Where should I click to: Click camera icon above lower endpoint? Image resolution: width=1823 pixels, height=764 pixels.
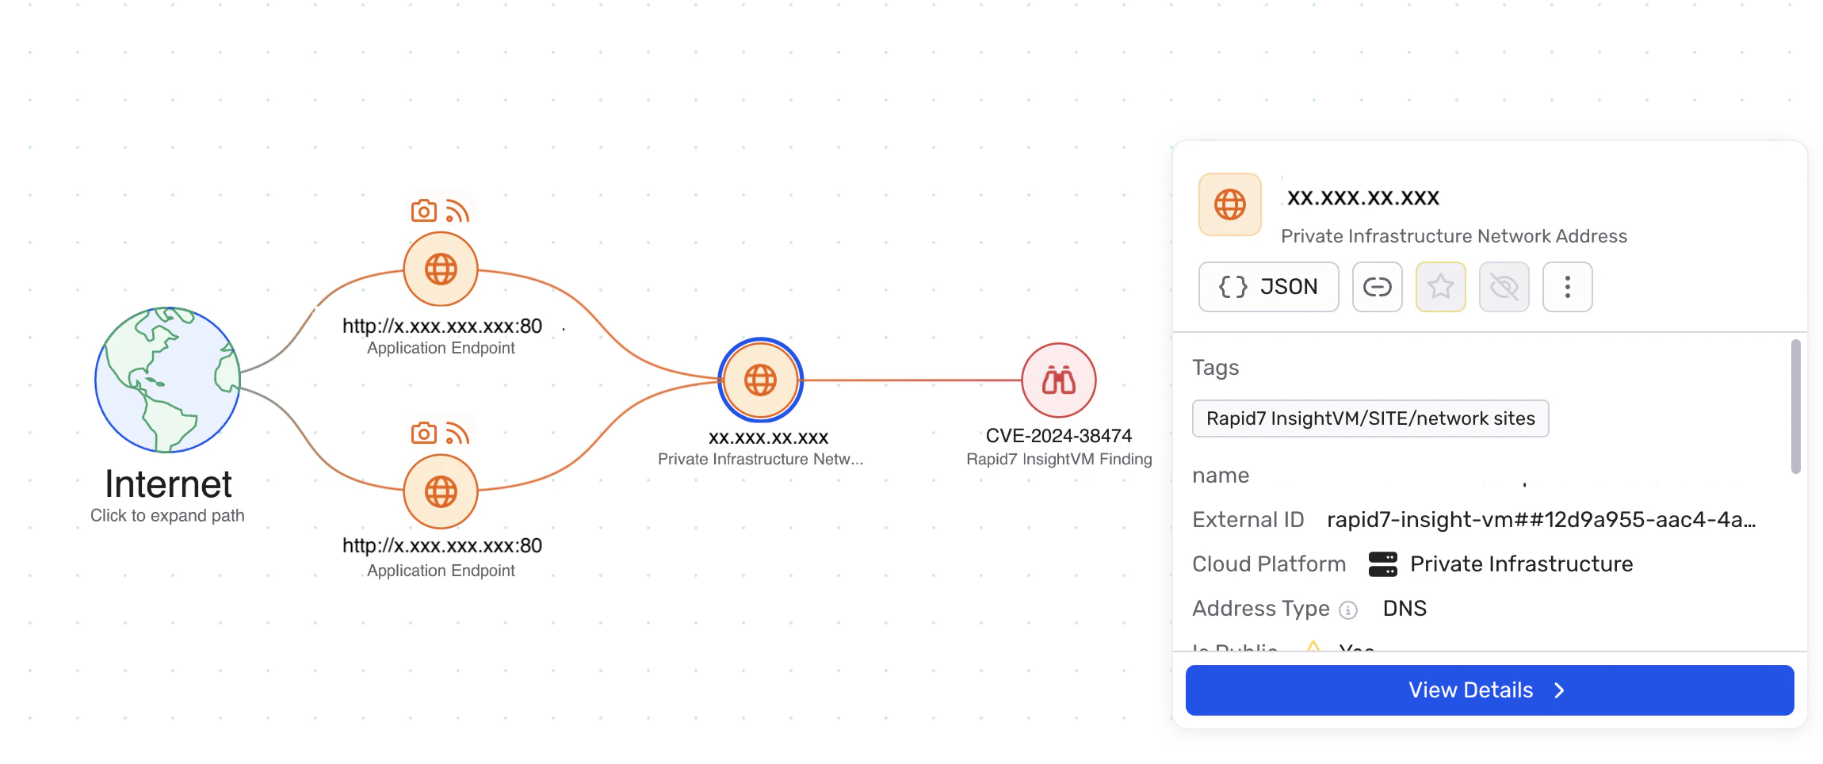coord(423,434)
